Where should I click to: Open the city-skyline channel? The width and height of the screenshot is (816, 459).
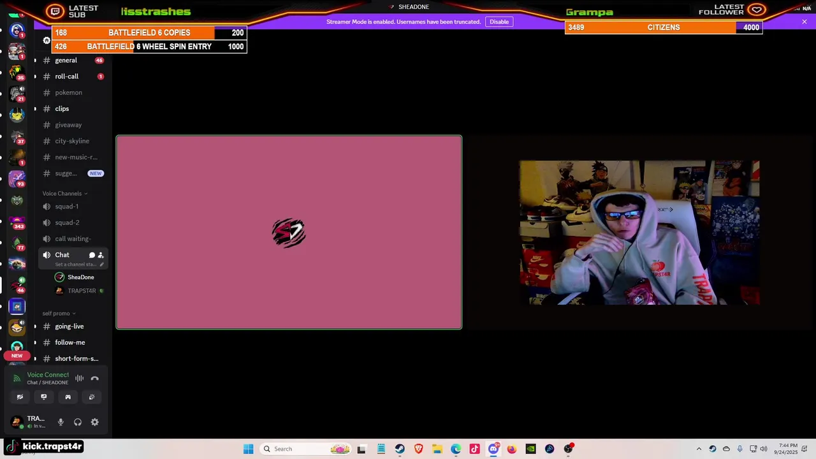click(x=72, y=141)
